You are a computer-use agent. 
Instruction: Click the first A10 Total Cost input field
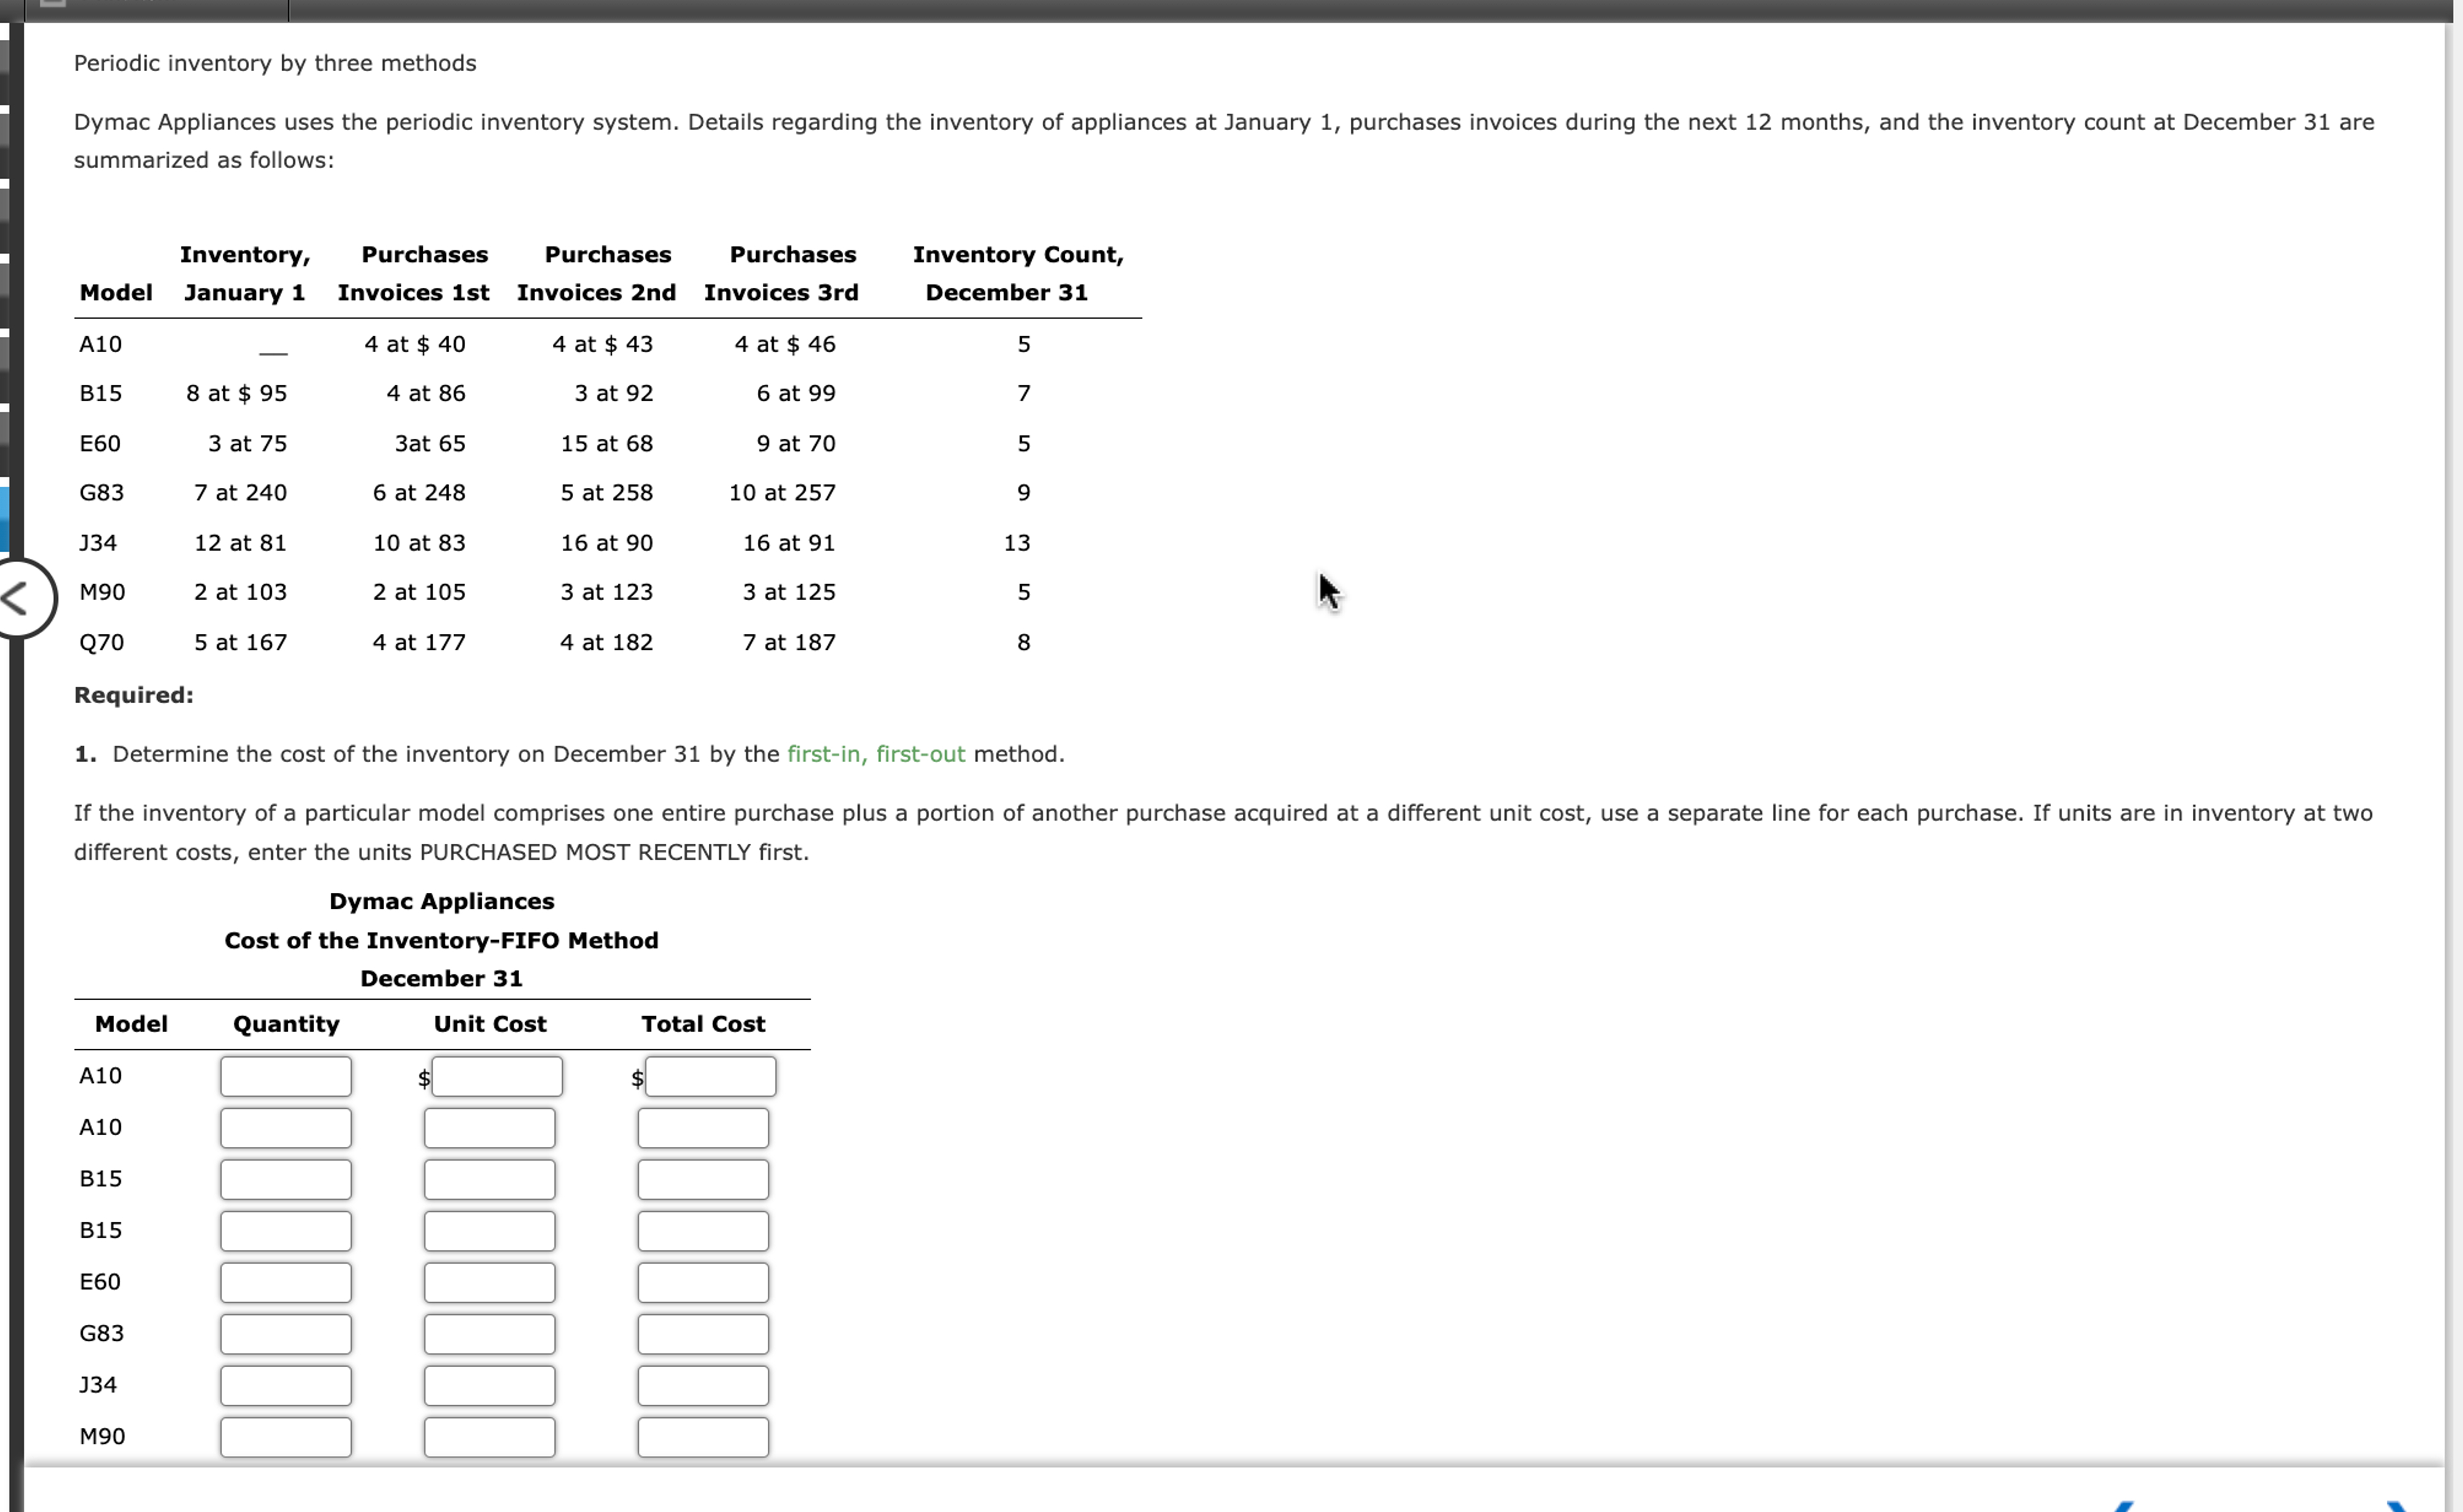click(710, 1075)
